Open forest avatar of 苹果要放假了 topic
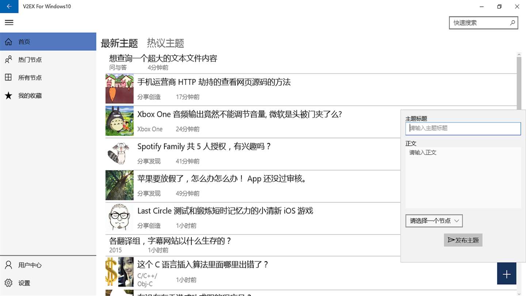The height and width of the screenshot is (296, 526). [119, 185]
